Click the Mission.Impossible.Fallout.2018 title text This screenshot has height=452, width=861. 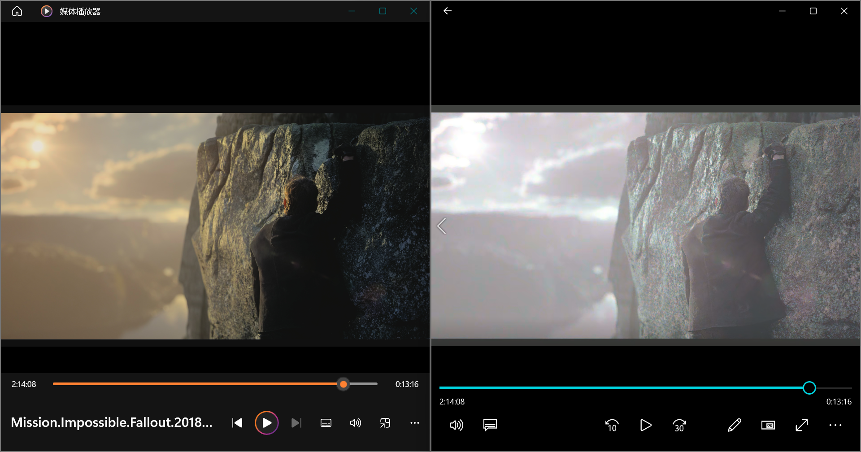click(112, 422)
